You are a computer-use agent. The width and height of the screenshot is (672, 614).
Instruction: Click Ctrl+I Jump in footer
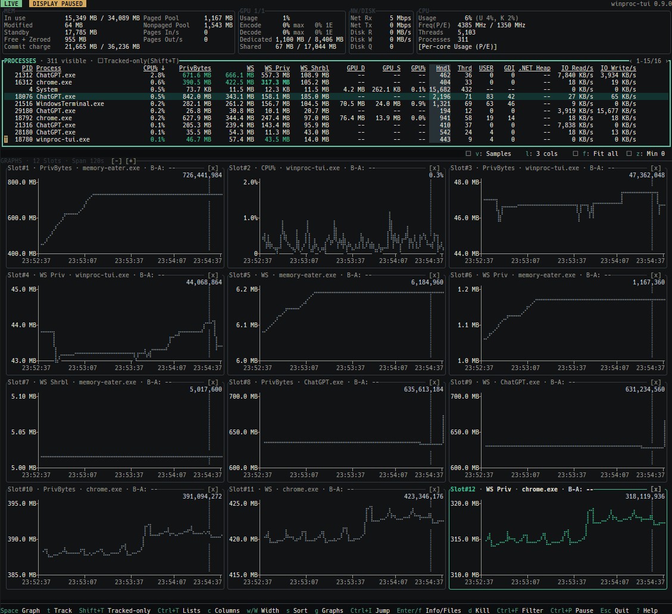click(x=370, y=610)
